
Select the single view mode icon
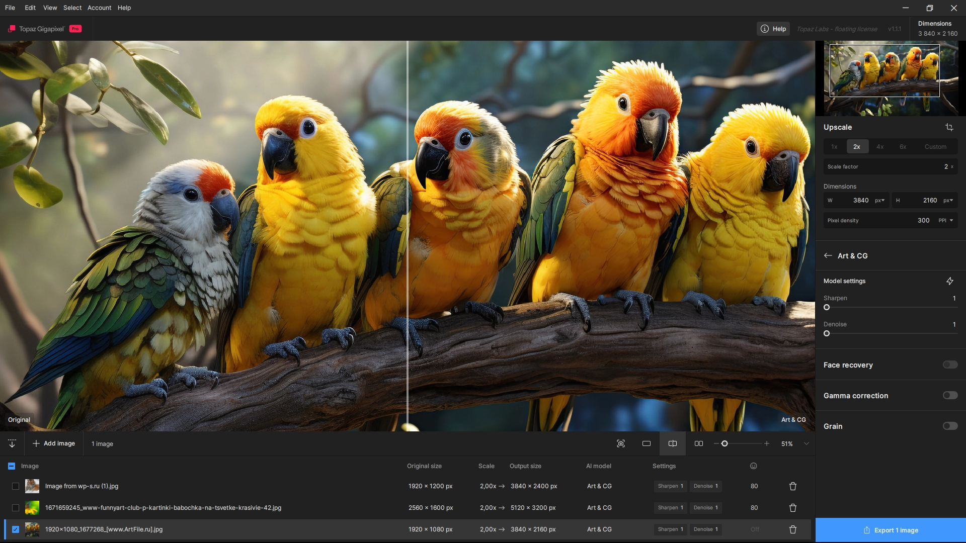point(647,443)
